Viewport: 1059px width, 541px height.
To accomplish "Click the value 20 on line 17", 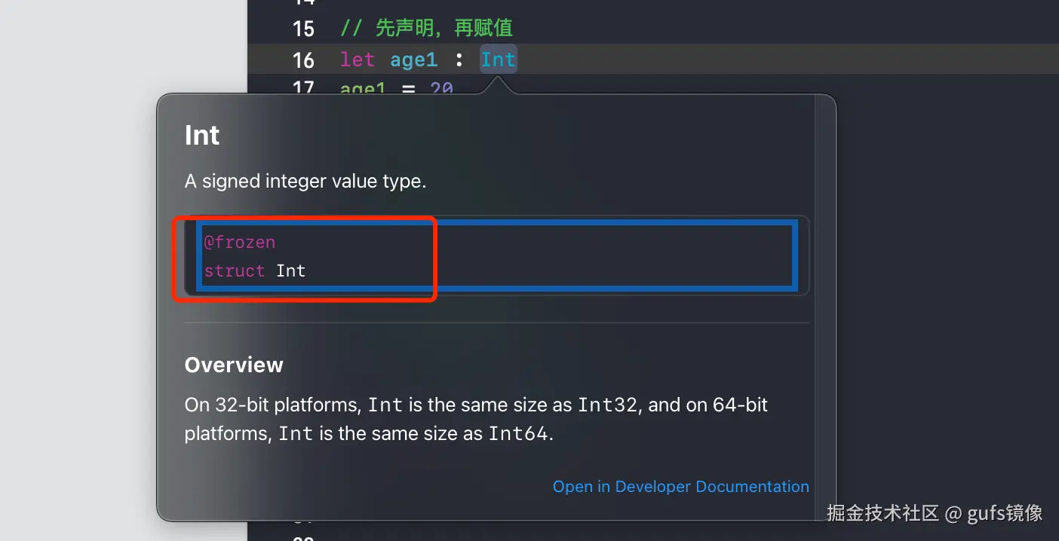I will 441,89.
